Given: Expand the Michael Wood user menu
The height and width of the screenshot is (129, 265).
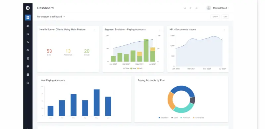Looking at the screenshot, I should click(x=221, y=8).
